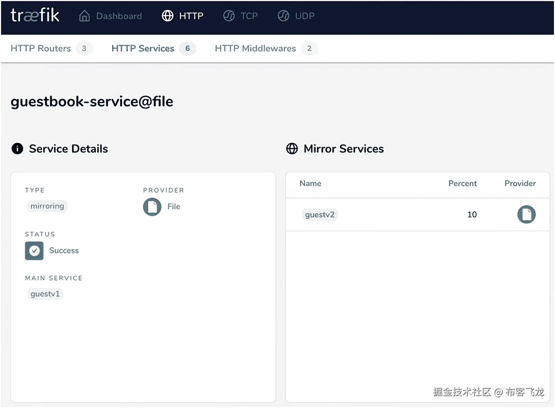Image resolution: width=555 pixels, height=408 pixels.
Task: Open the TCP section
Action: point(249,16)
